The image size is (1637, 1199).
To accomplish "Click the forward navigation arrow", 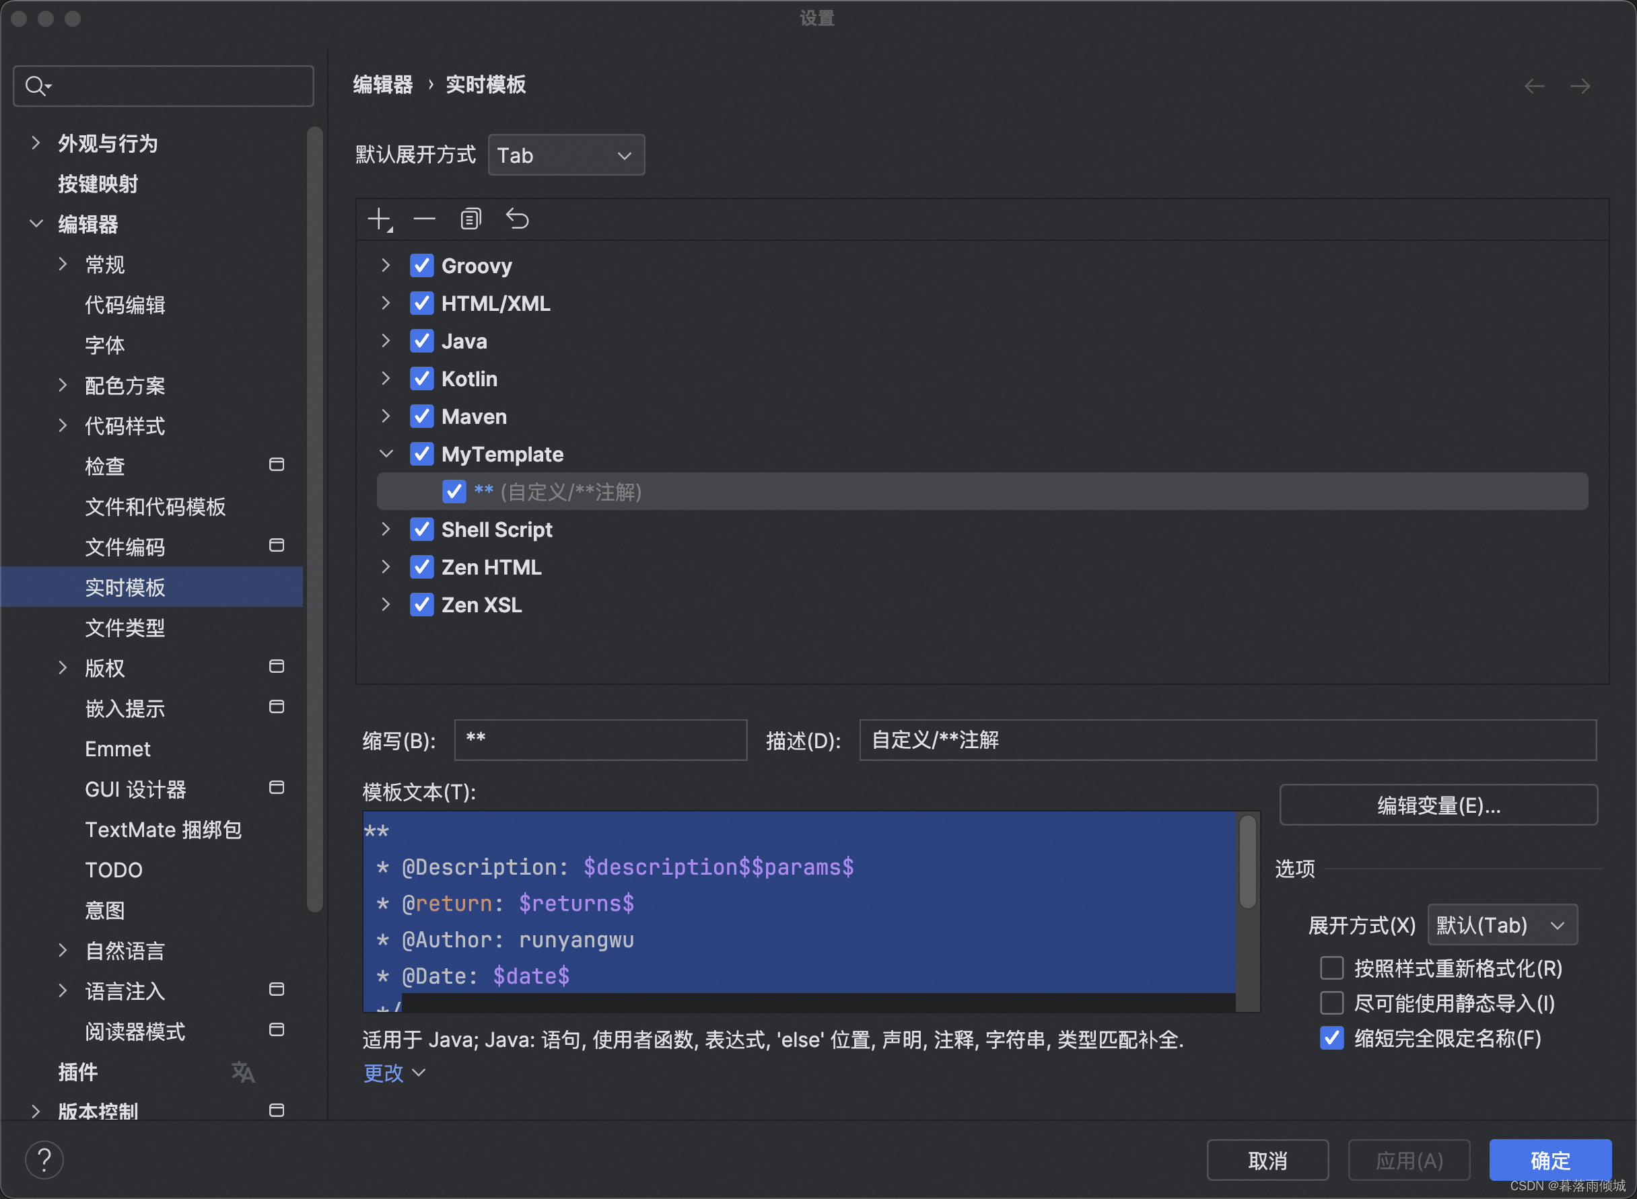I will click(1580, 86).
